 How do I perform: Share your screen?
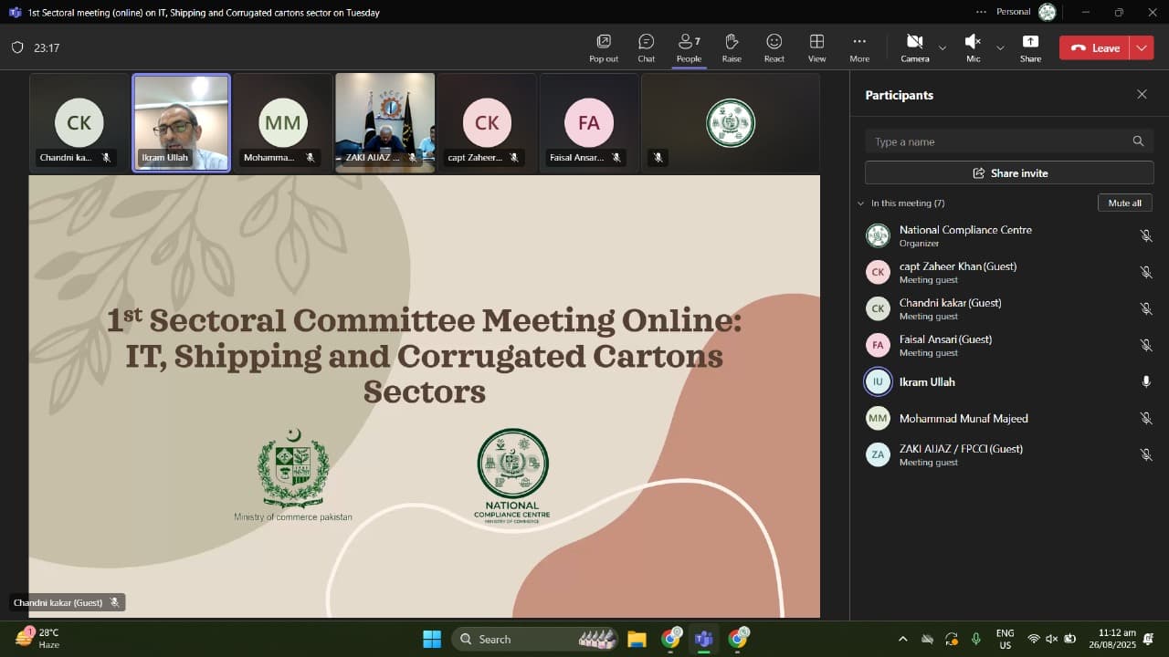[1030, 47]
